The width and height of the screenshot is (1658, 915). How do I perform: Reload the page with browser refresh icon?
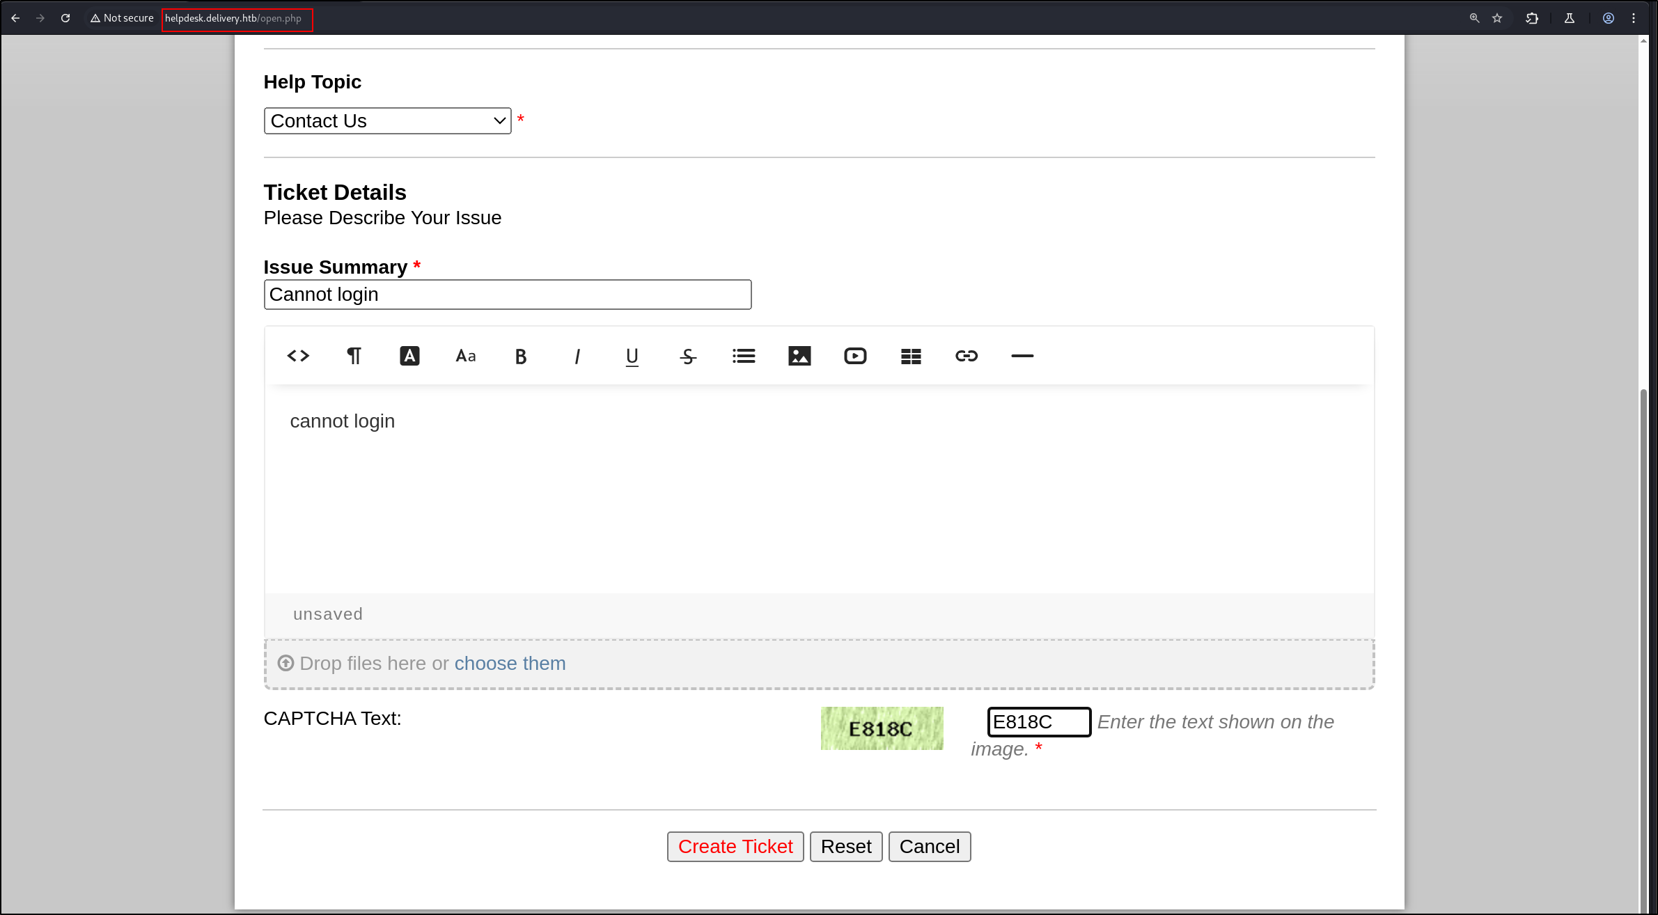(65, 18)
